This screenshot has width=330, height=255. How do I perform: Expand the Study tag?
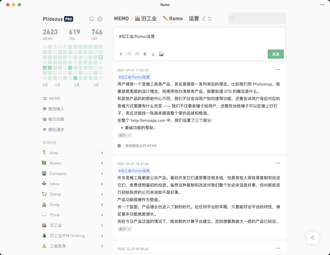(x=102, y=205)
